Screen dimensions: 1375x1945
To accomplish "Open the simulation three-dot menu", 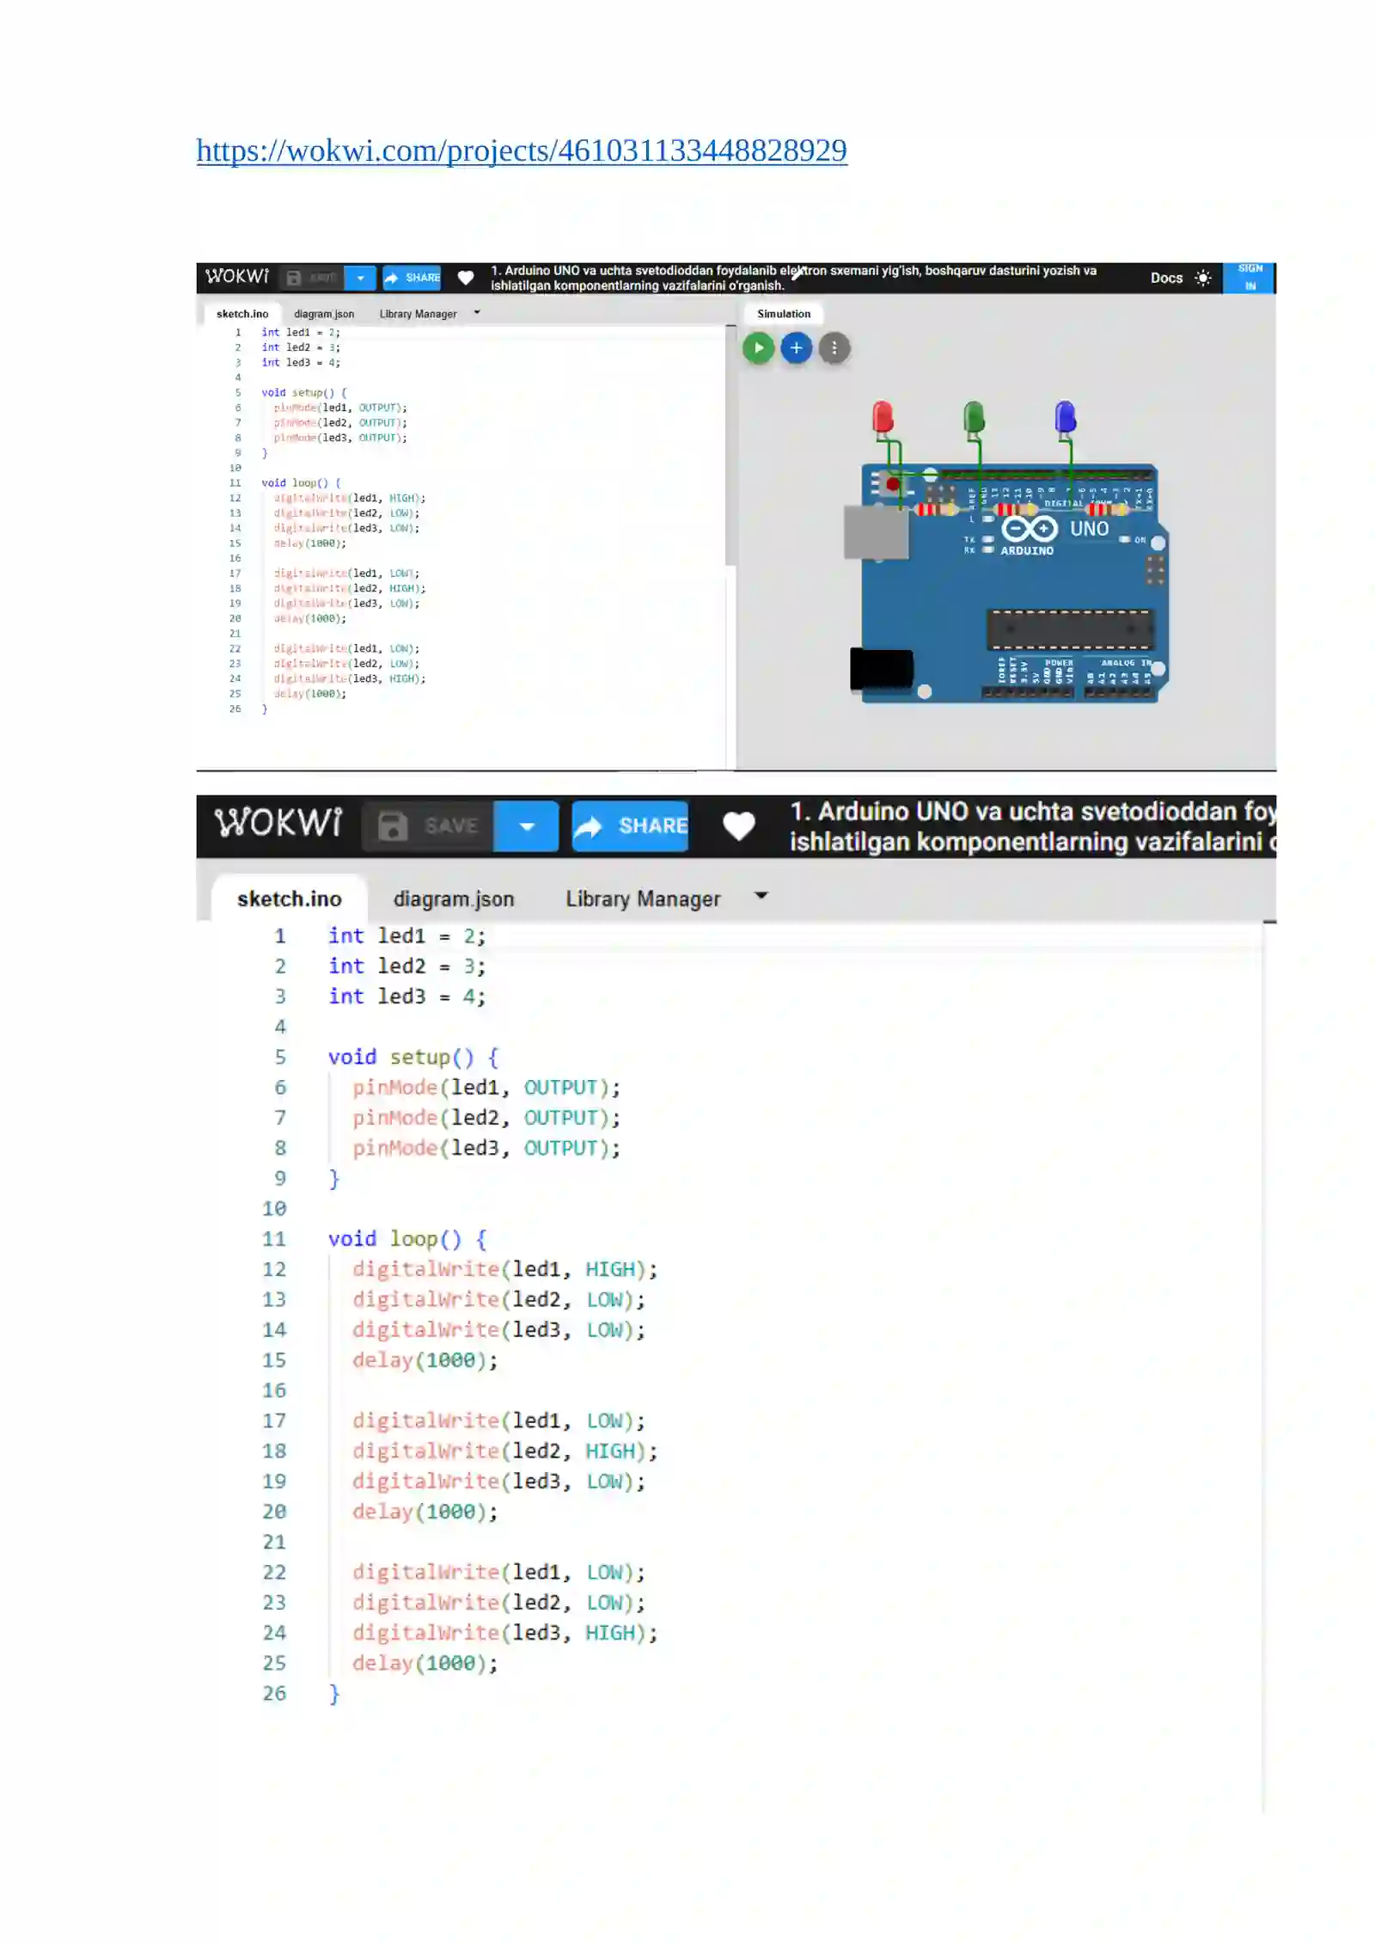I will pyautogui.click(x=834, y=348).
